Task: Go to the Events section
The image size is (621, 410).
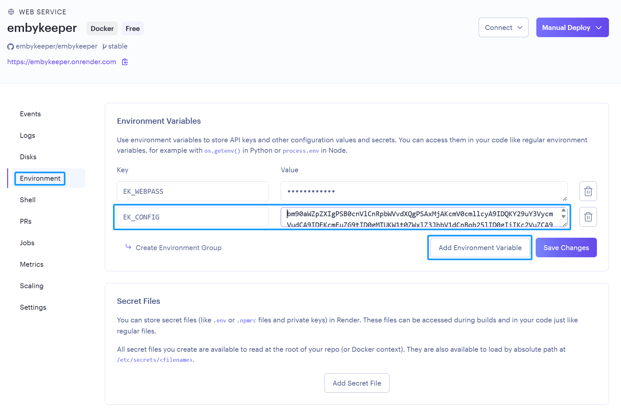Action: pyautogui.click(x=30, y=114)
